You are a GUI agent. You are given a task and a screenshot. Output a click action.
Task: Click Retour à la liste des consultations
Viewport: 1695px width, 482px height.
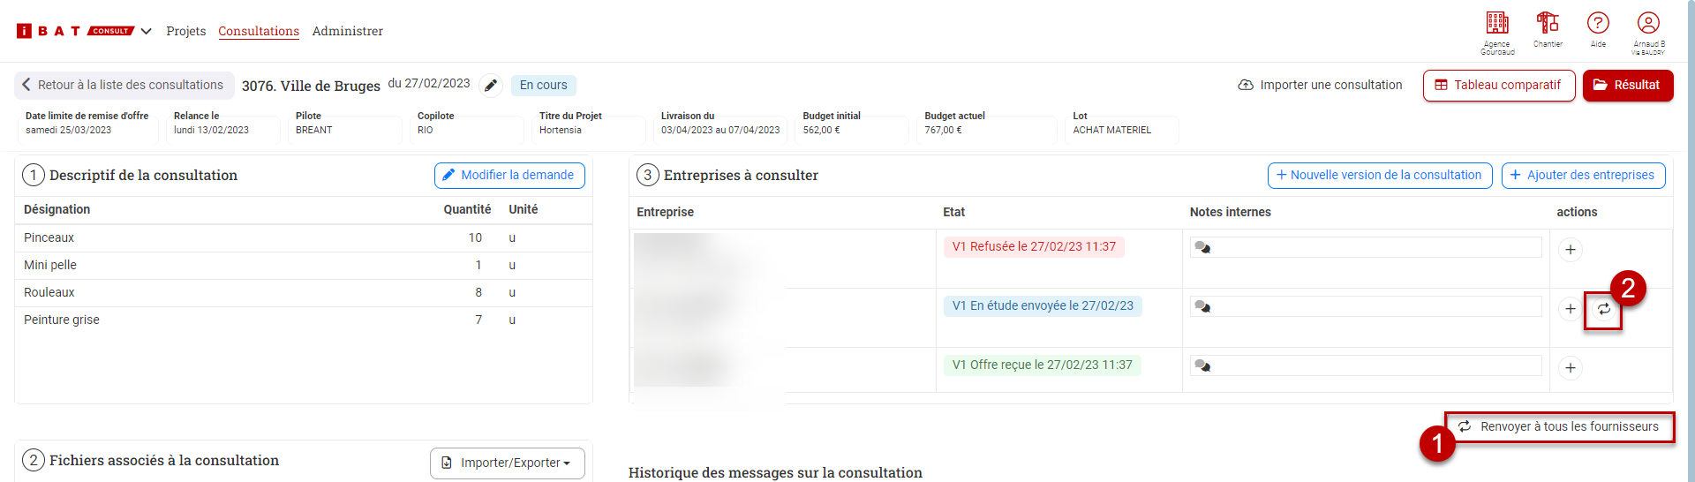coord(124,85)
